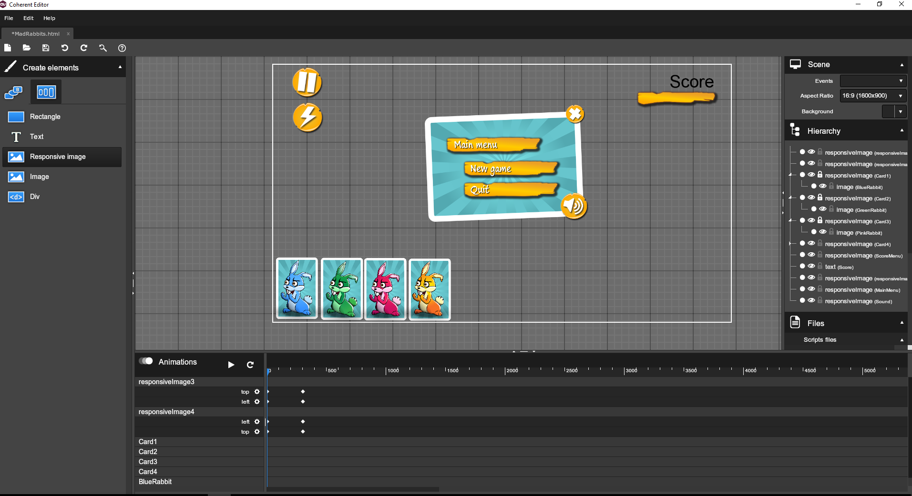Select the Rectangle element

tap(45, 117)
